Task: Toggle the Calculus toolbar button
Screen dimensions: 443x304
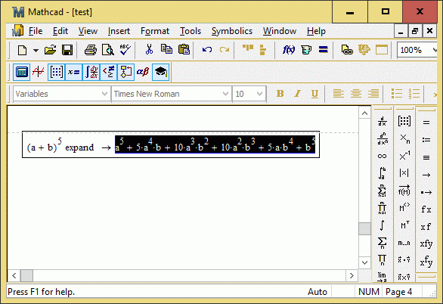Action: 91,72
